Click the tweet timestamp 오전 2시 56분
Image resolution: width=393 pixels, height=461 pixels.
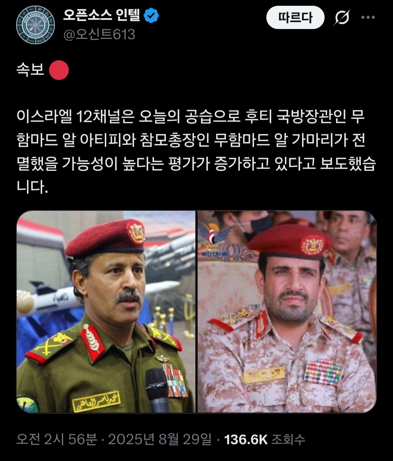tap(57, 440)
